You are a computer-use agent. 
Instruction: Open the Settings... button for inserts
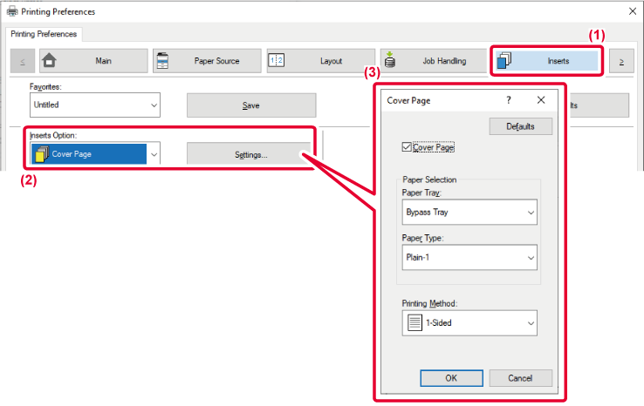250,154
